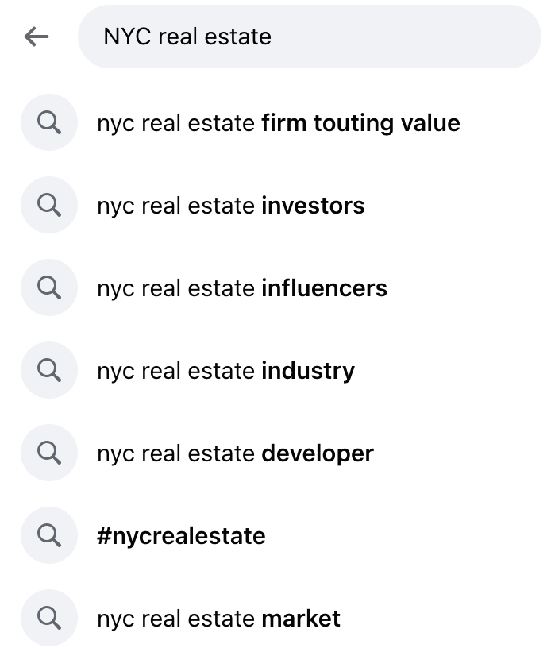Click the search icon beside "industry"
The height and width of the screenshot is (648, 551).
(x=48, y=370)
